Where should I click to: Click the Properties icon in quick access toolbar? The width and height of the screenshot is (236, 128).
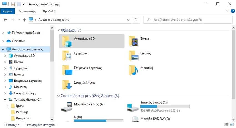point(13,4)
